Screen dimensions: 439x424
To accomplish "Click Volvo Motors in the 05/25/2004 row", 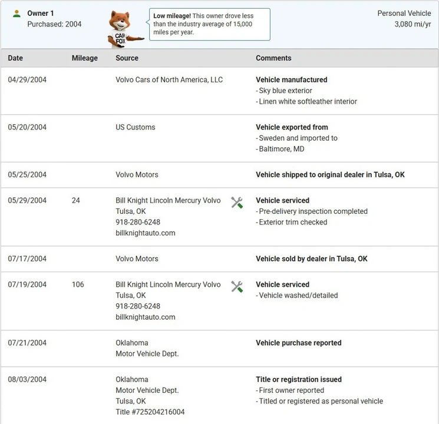I will coord(137,175).
